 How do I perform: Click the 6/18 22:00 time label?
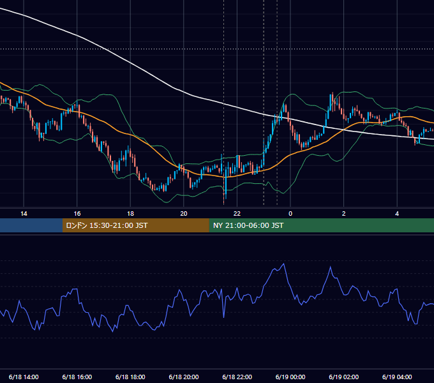(x=237, y=377)
